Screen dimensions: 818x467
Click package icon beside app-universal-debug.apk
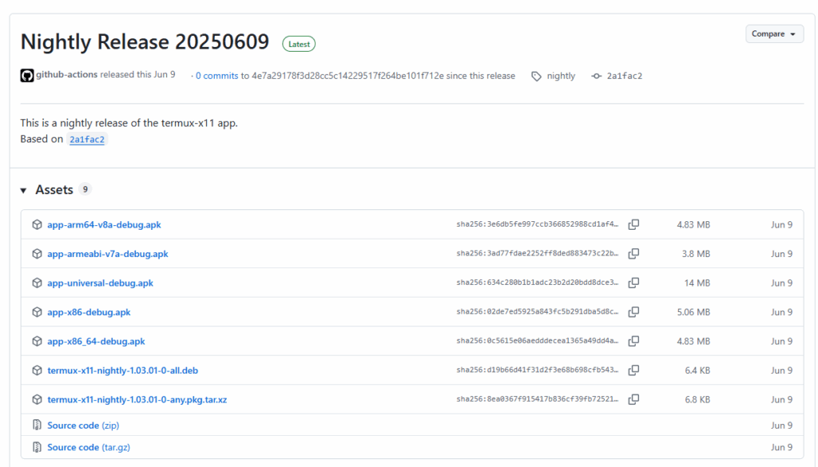click(x=37, y=283)
